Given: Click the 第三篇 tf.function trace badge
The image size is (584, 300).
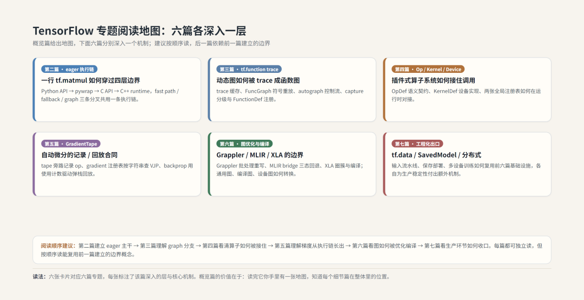Looking at the screenshot, I should (249, 69).
